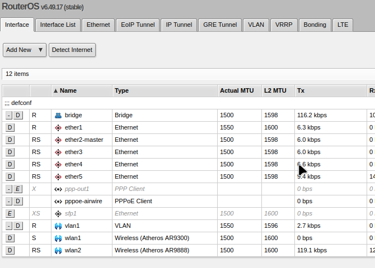The height and width of the screenshot is (268, 375).
Task: Click the '12 items' count label
Action: click(17, 74)
